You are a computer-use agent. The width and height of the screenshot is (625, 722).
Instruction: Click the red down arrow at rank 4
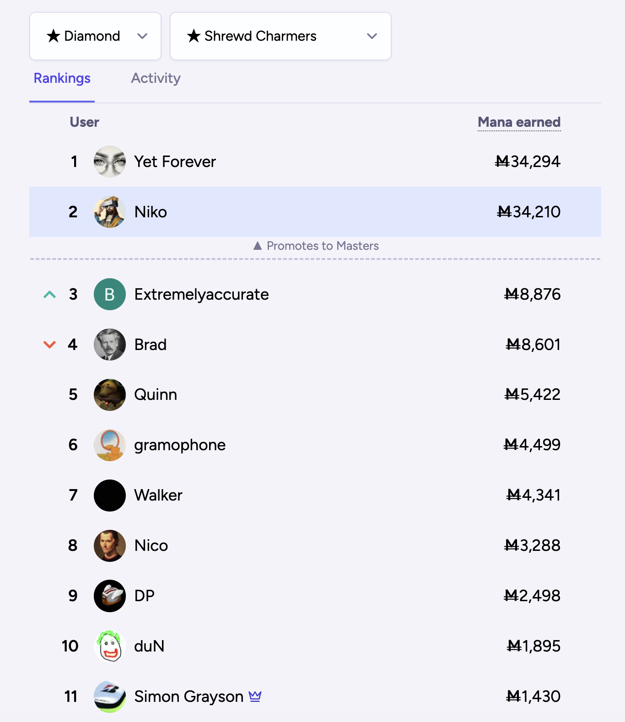(49, 345)
